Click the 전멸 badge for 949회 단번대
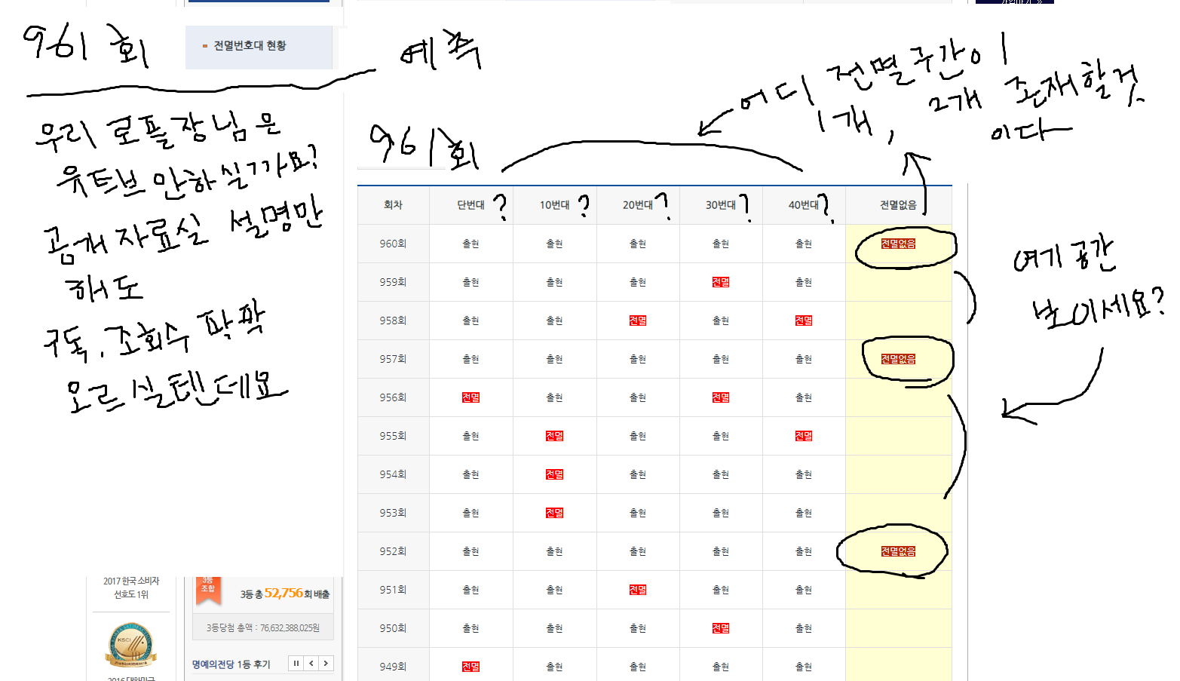The width and height of the screenshot is (1180, 681). click(x=470, y=667)
